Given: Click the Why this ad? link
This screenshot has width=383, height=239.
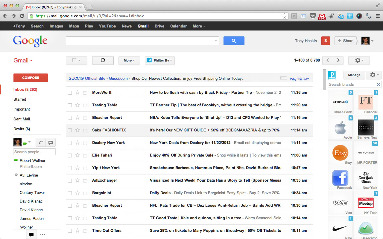Looking at the screenshot, I should [299, 79].
